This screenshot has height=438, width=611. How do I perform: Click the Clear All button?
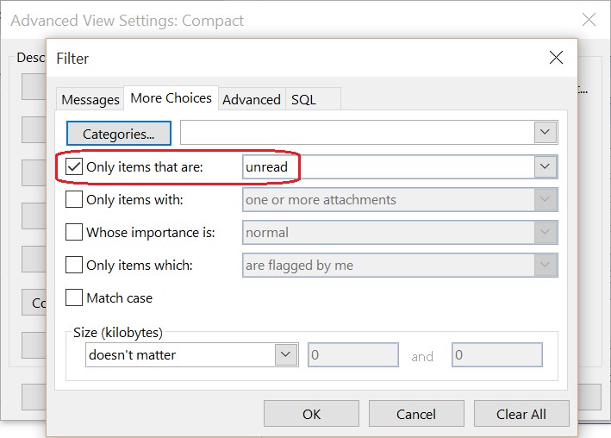(521, 414)
